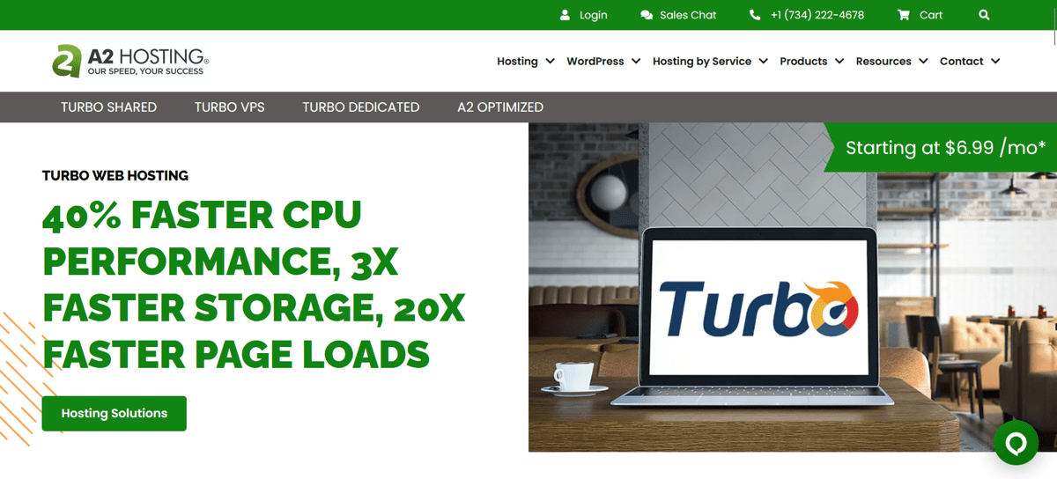Click the Login user icon
The width and height of the screenshot is (1057, 479).
pos(565,15)
